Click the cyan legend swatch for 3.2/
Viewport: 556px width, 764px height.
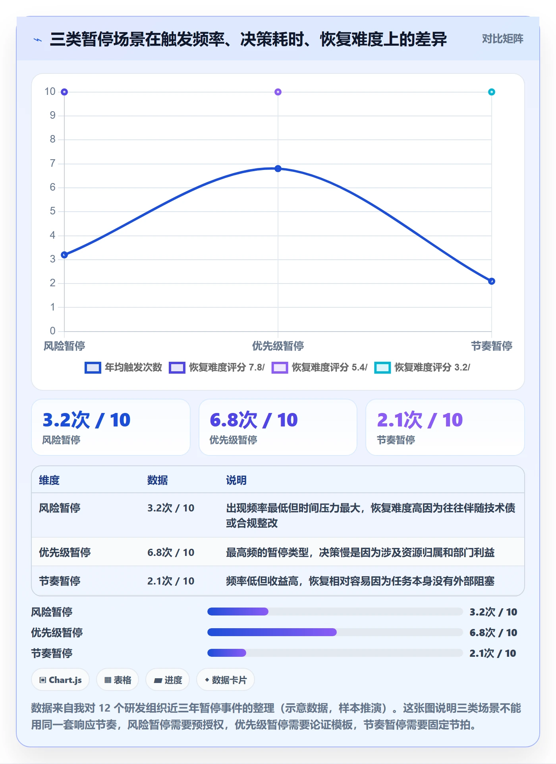[x=382, y=368]
